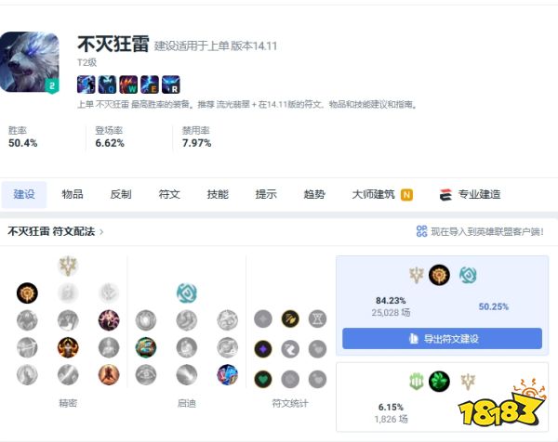Open the 符文 tab

coord(169,194)
